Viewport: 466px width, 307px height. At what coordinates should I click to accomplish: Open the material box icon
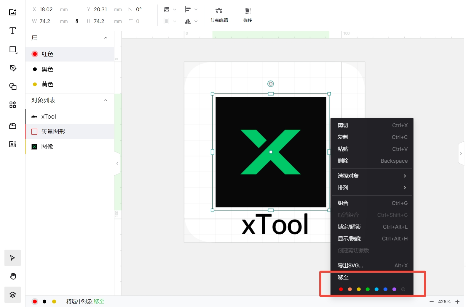pos(13,126)
